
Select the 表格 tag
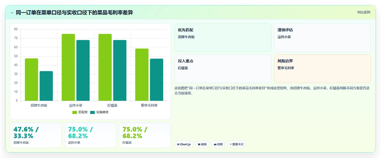pos(202,144)
